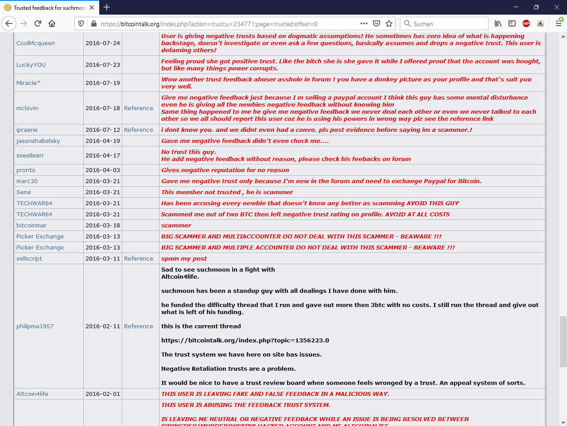
Task: Open the Reference link in philipma1957's row
Action: point(139,326)
